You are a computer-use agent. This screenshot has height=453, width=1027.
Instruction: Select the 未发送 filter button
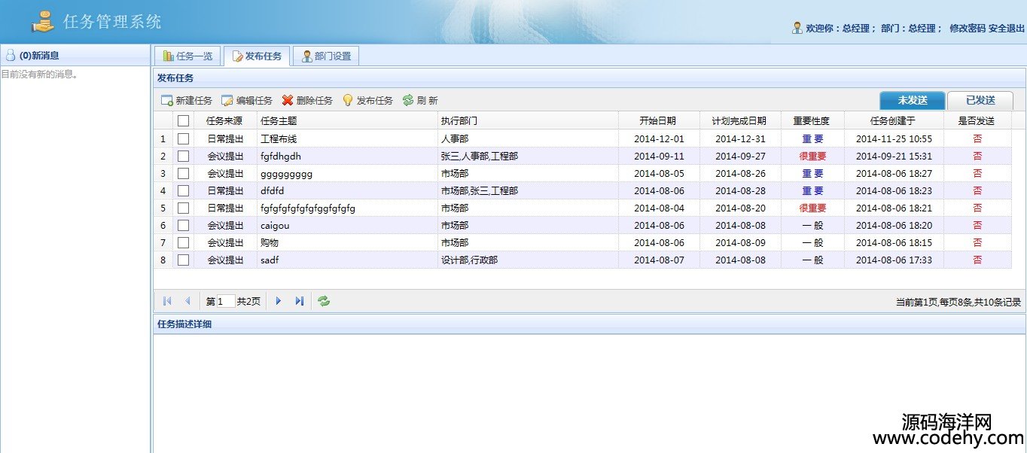(912, 100)
